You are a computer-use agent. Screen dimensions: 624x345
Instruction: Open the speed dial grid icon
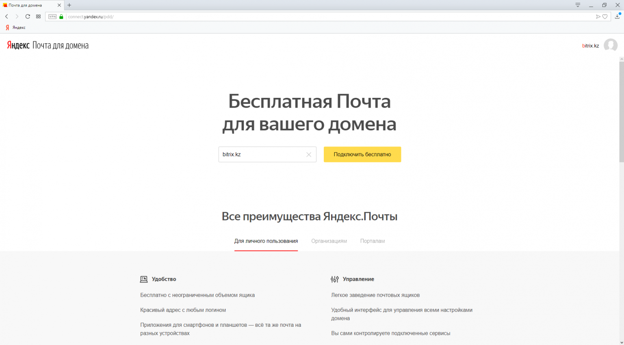38,17
